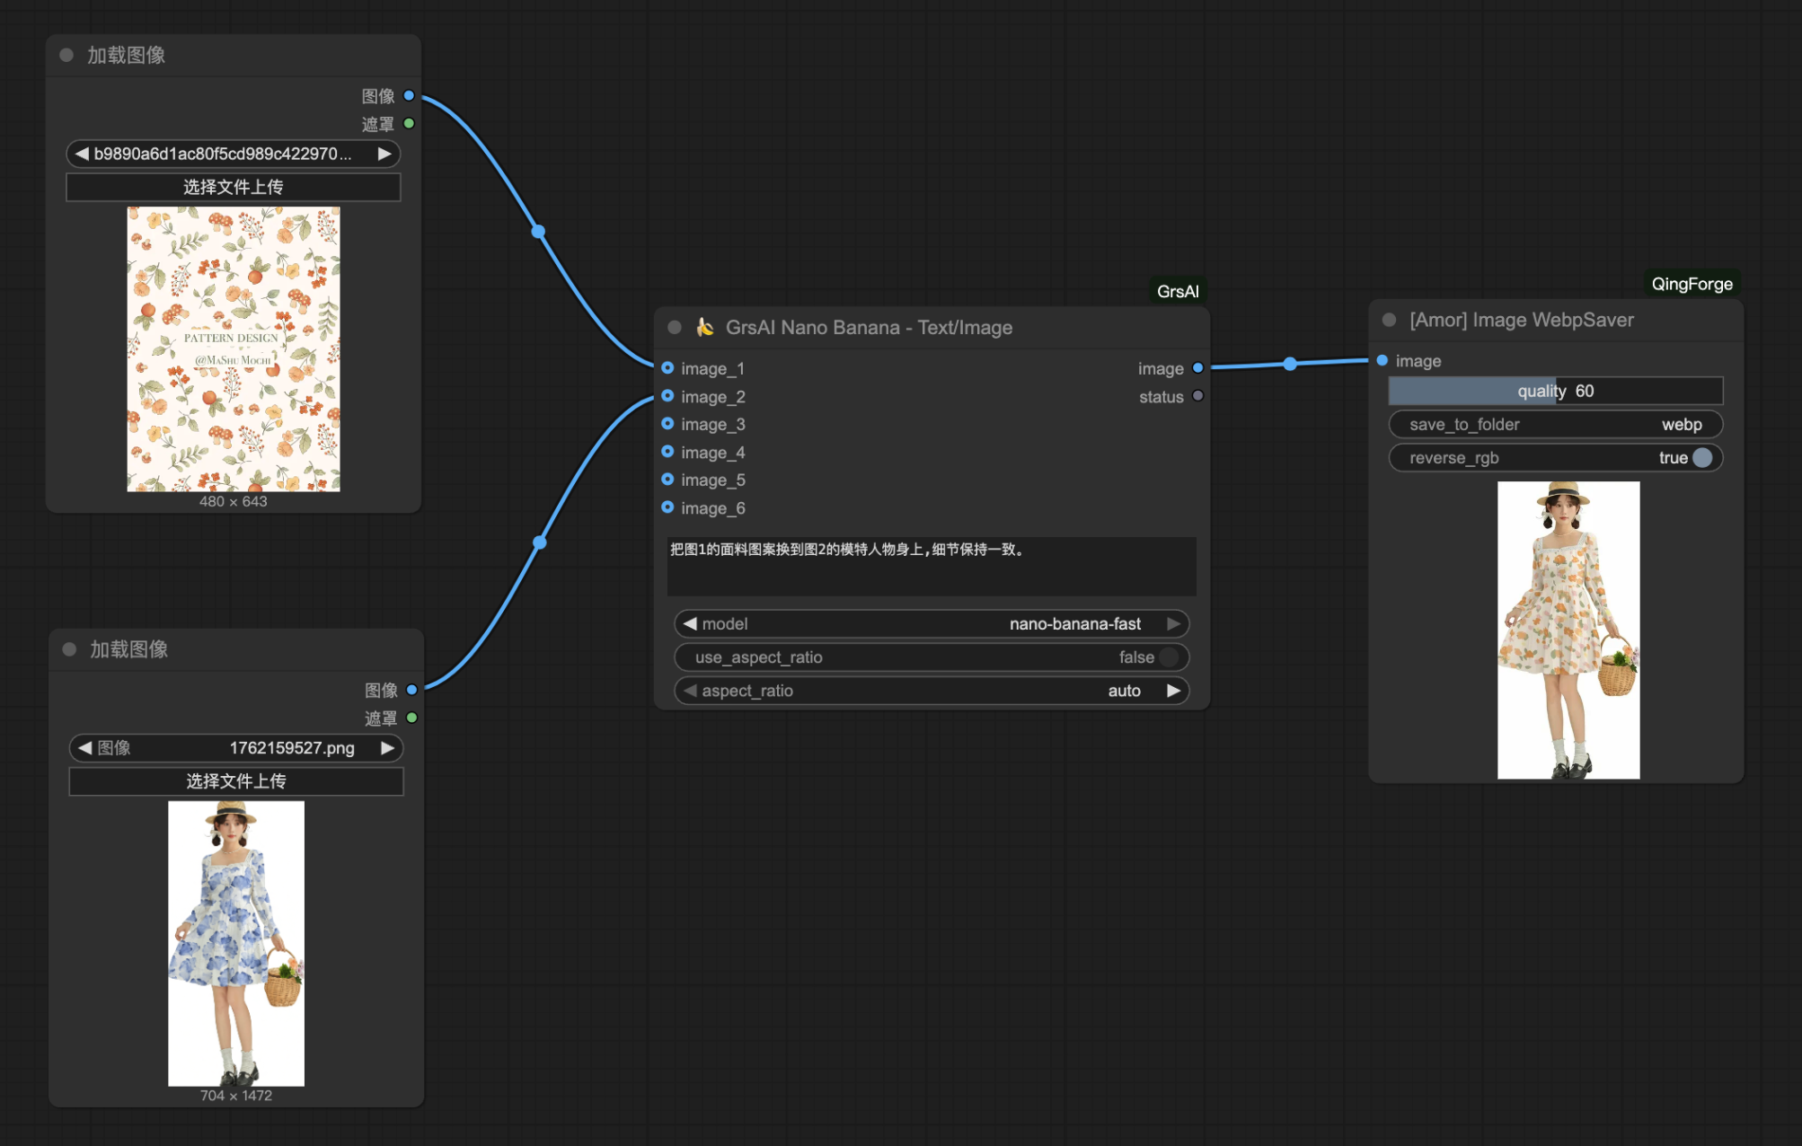Click bottom 选择文件上传 upload button

[236, 781]
